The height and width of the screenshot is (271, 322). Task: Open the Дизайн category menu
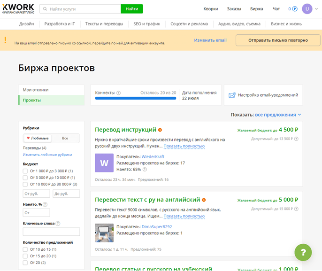[26, 24]
